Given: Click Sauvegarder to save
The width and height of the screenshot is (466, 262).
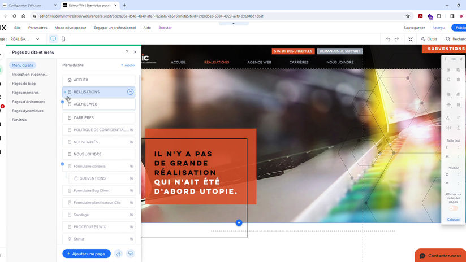Looking at the screenshot, I should click(414, 28).
